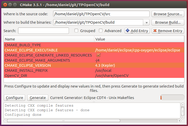Select the CMAKE_ECLIPSE_EXECUTABLE entry name
This screenshot has width=188, height=126.
point(31,50)
